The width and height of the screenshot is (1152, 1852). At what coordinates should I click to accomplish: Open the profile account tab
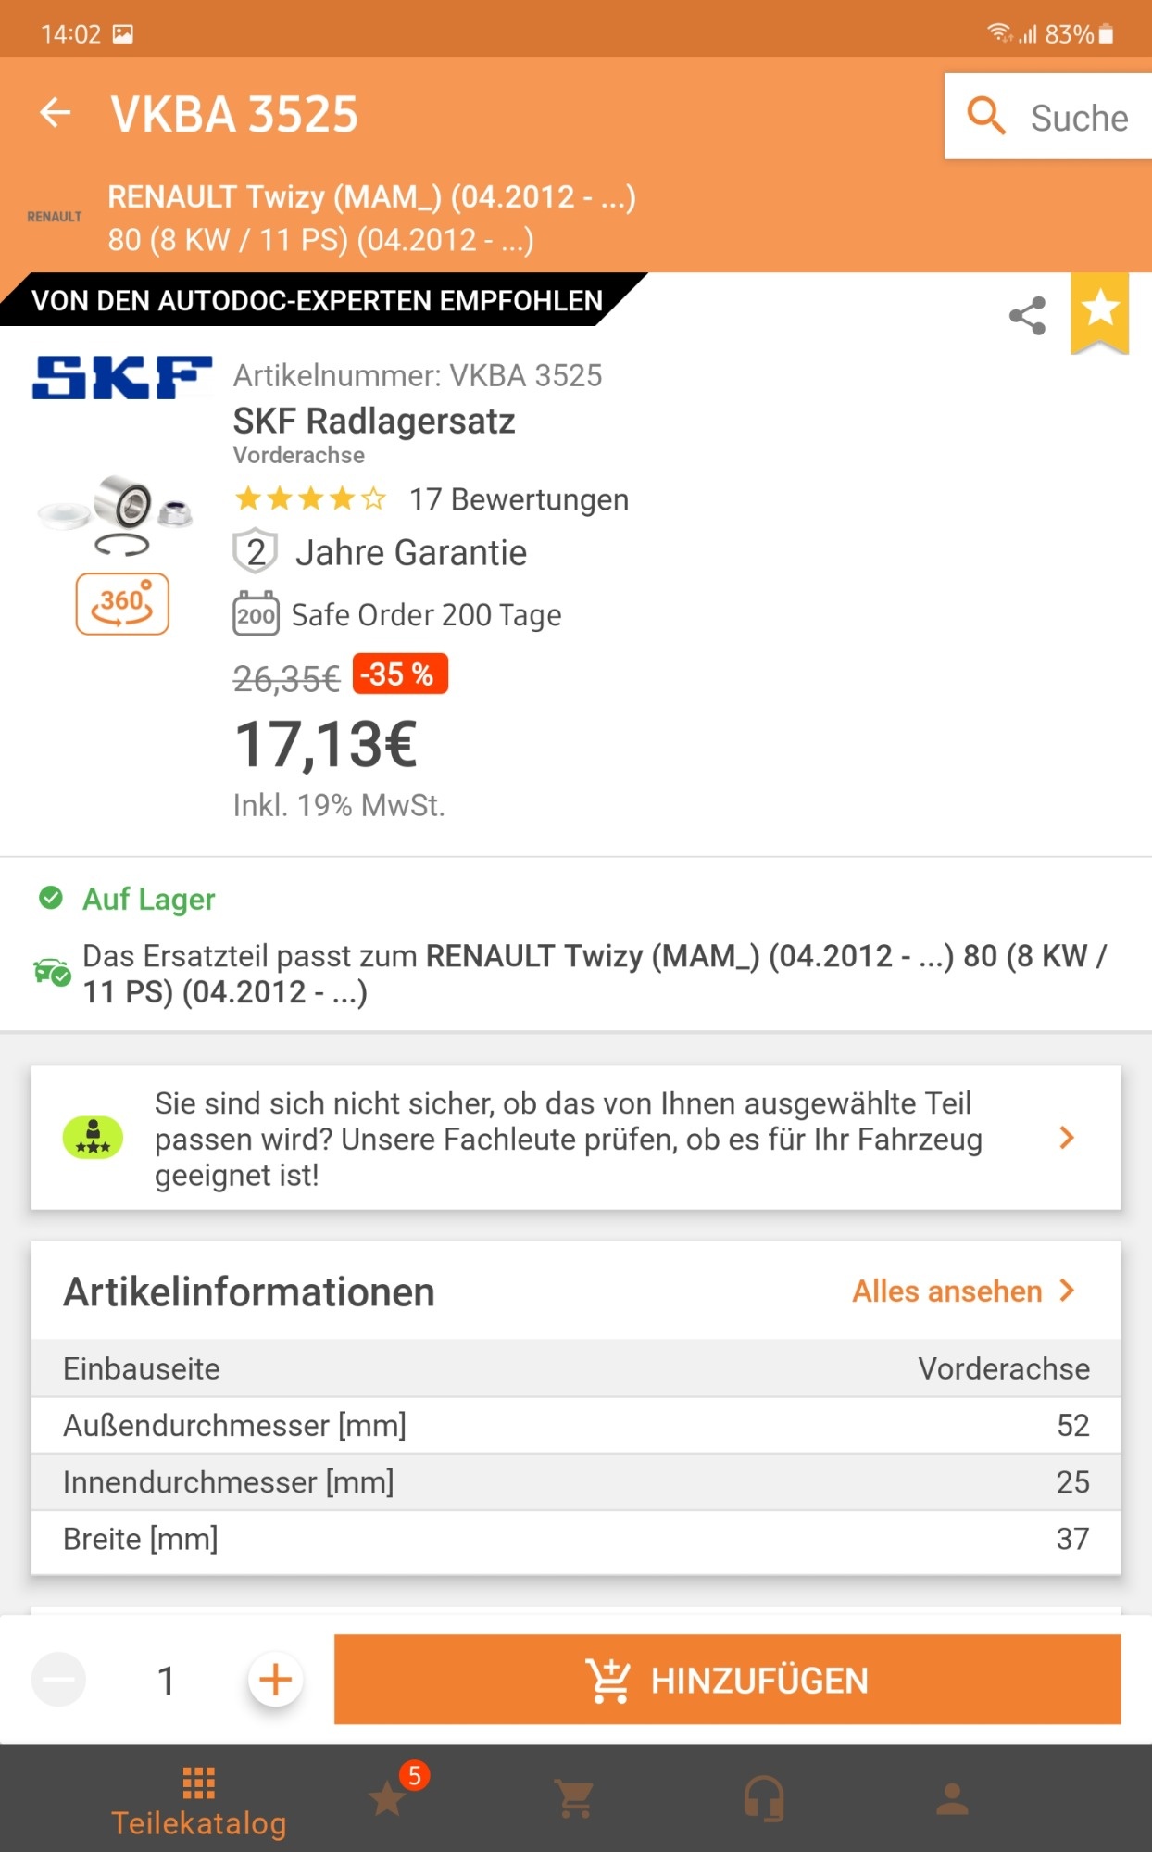952,1799
